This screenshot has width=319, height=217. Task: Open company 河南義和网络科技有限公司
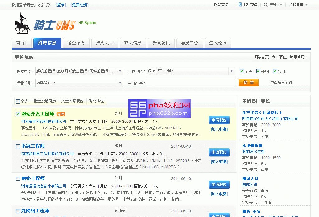(x=44, y=121)
